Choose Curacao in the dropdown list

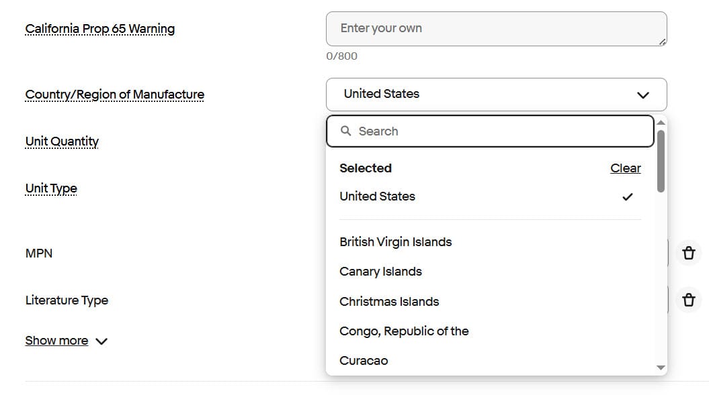click(364, 361)
